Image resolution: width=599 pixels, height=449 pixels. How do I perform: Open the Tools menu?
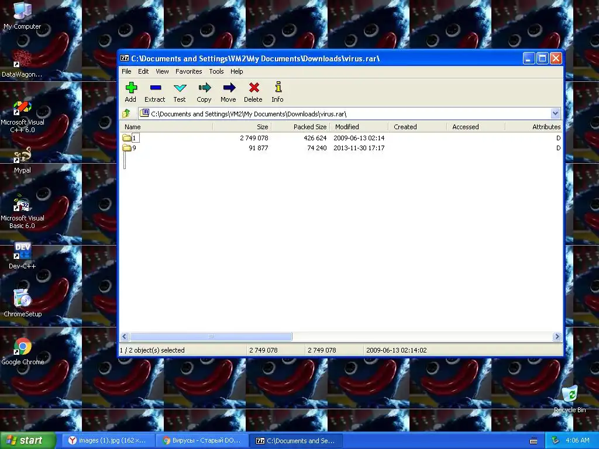click(216, 71)
